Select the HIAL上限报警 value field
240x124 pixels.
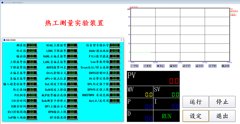(72, 45)
